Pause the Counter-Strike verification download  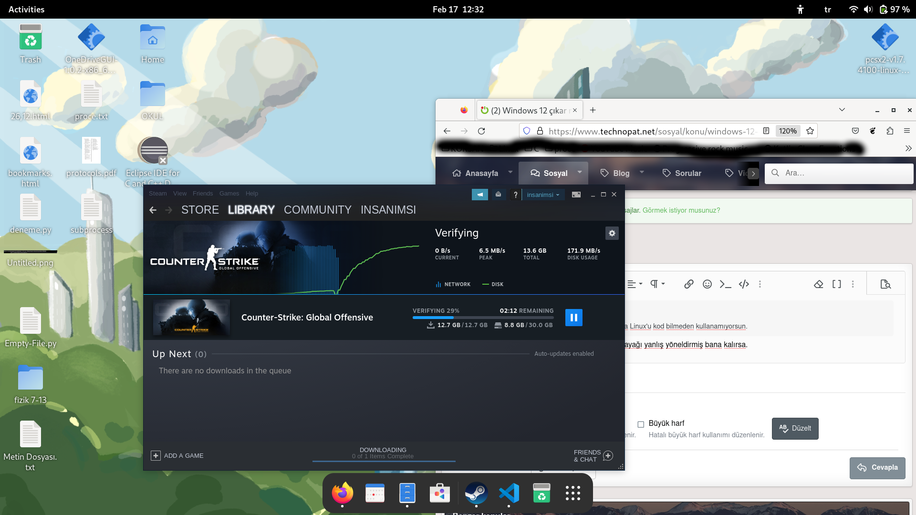[x=573, y=318]
